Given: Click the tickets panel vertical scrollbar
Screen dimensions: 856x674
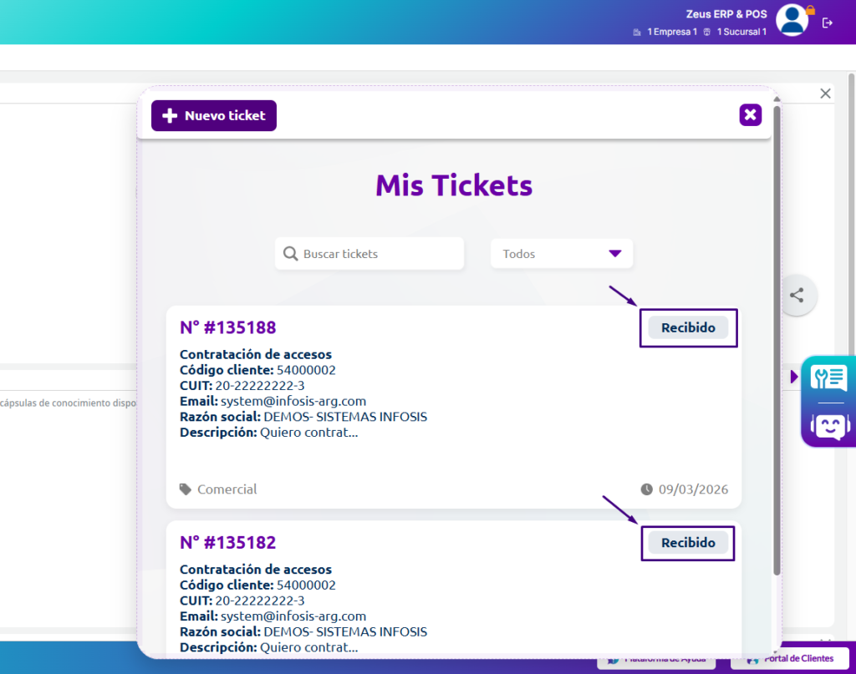Looking at the screenshot, I should [777, 334].
